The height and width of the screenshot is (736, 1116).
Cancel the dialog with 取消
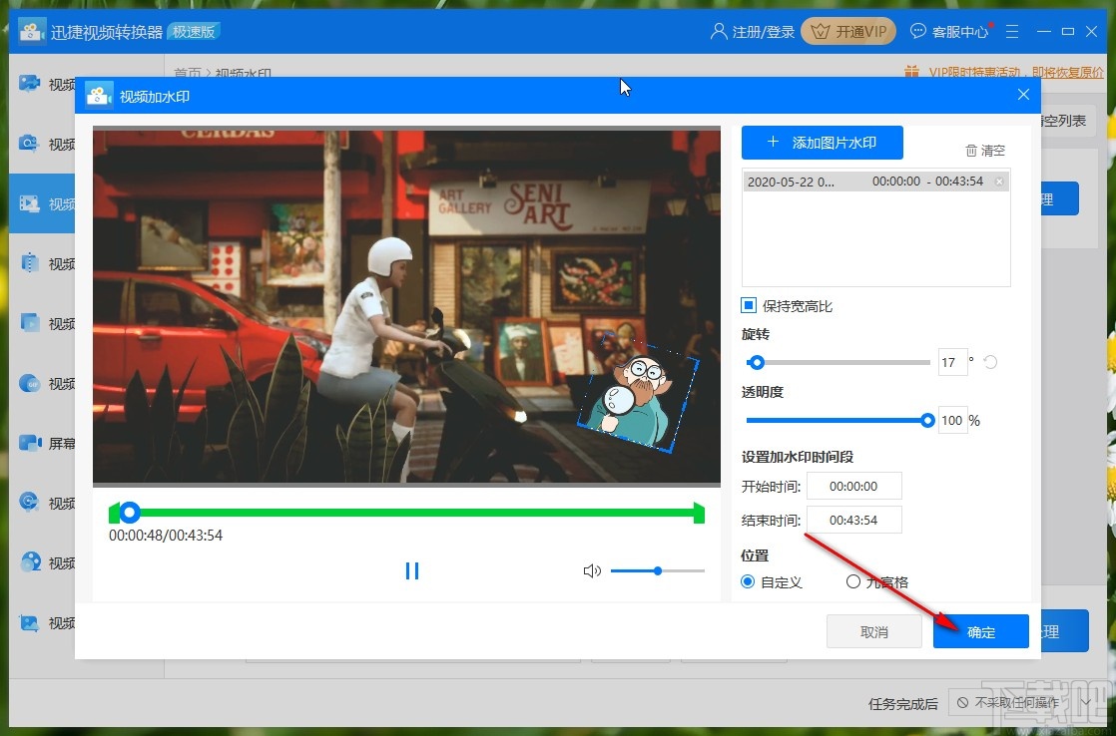(x=874, y=631)
